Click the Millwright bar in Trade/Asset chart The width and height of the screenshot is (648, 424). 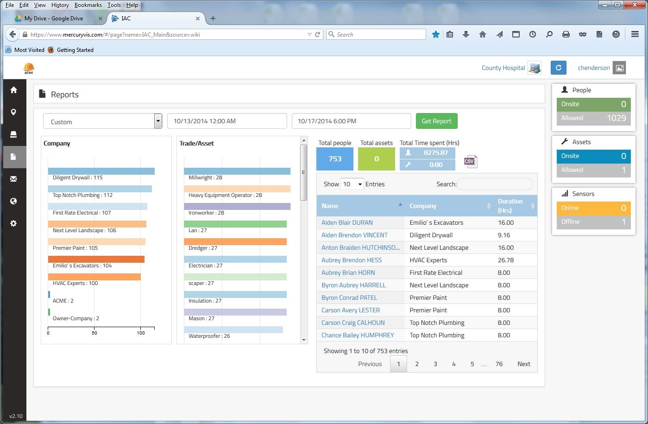coord(237,171)
